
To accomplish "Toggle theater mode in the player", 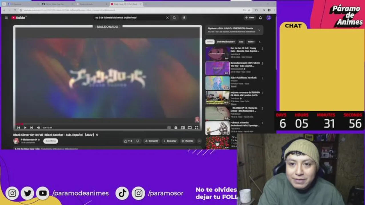I will pyautogui.click(x=190, y=128).
